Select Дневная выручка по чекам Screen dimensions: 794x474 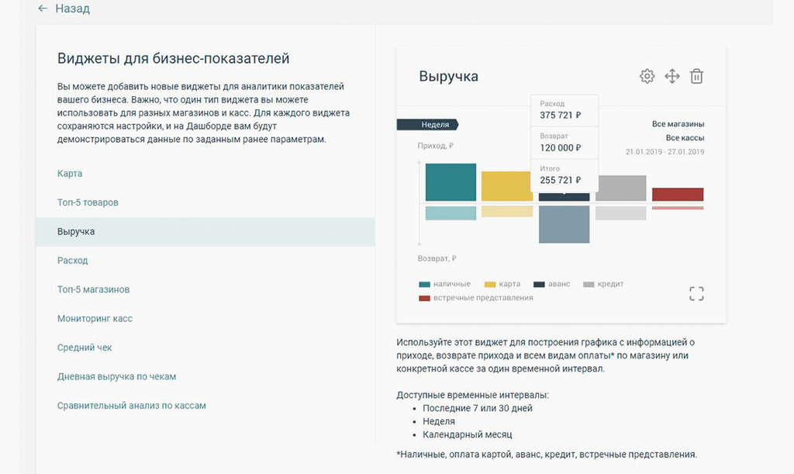tap(116, 376)
